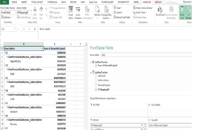Switch to the POWERPIVOT tab
This screenshot has height=132, width=197.
coord(123,2)
